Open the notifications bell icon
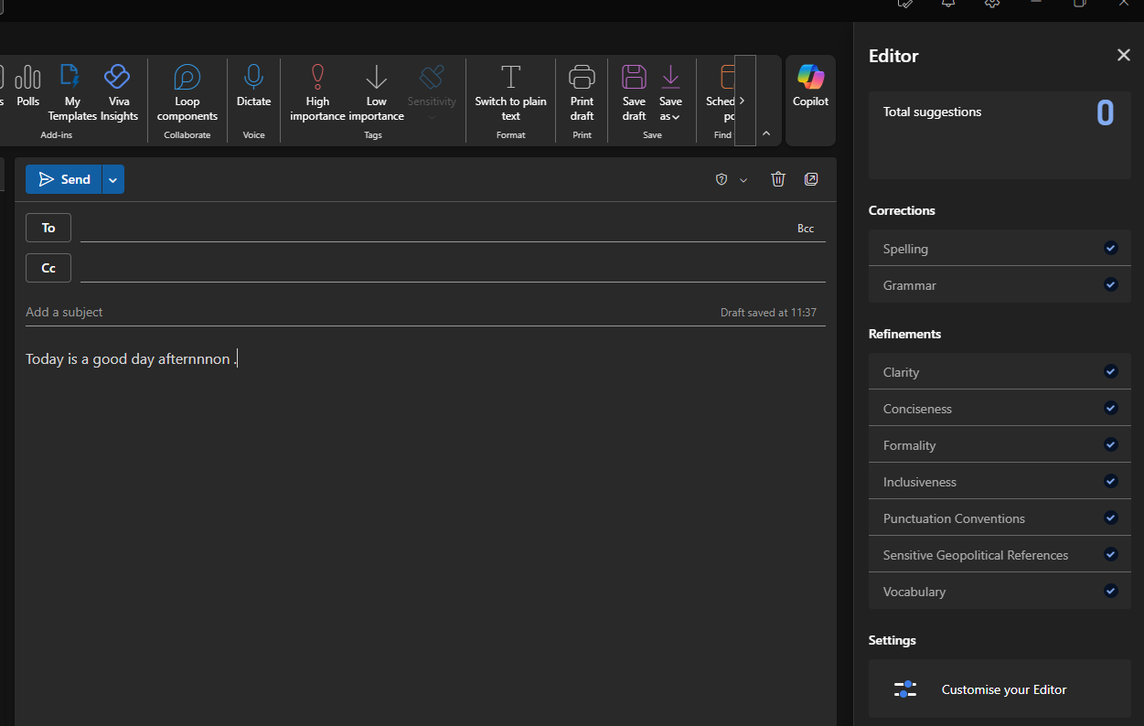This screenshot has height=726, width=1144. click(x=948, y=4)
